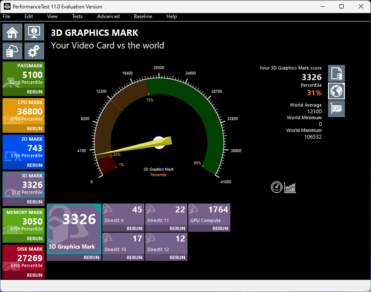
Task: Click the orange 31% percentile value
Action: 314,93
